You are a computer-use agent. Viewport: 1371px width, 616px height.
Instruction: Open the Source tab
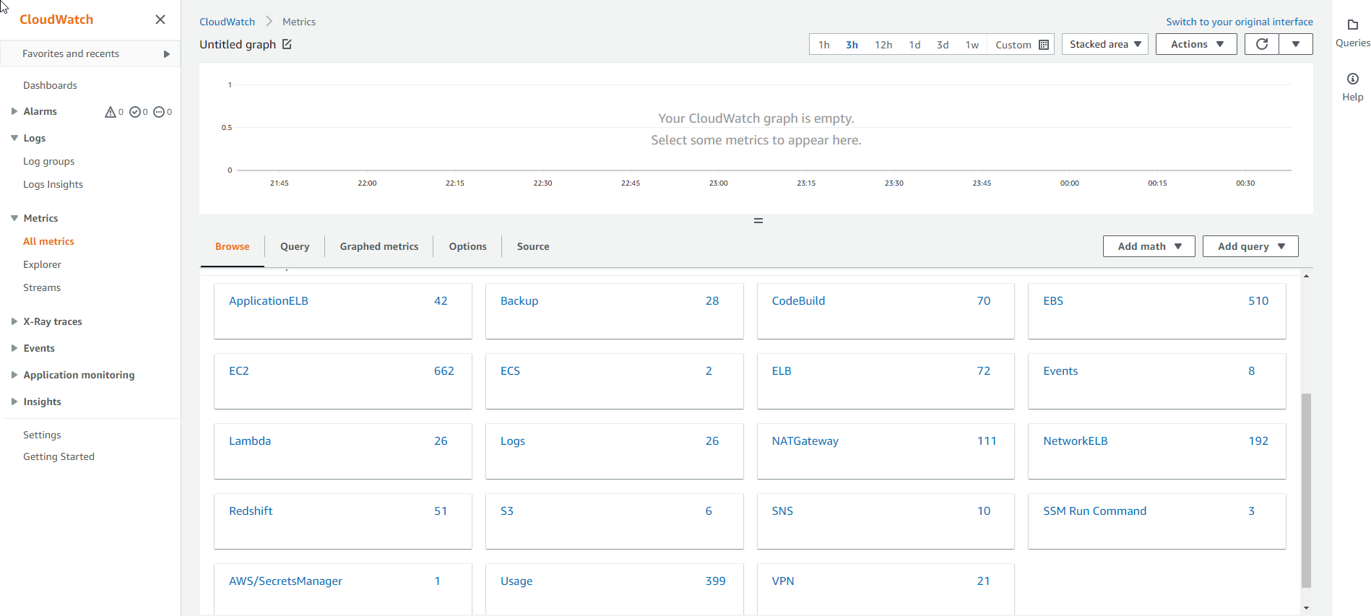click(x=533, y=246)
